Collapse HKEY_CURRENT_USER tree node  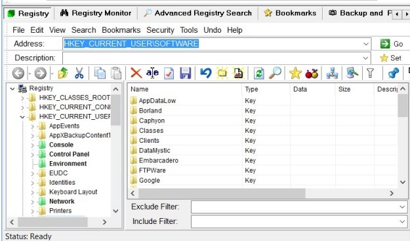[22, 117]
